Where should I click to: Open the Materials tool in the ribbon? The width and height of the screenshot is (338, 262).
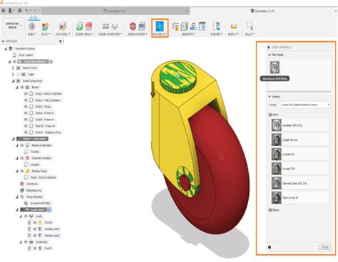160,26
